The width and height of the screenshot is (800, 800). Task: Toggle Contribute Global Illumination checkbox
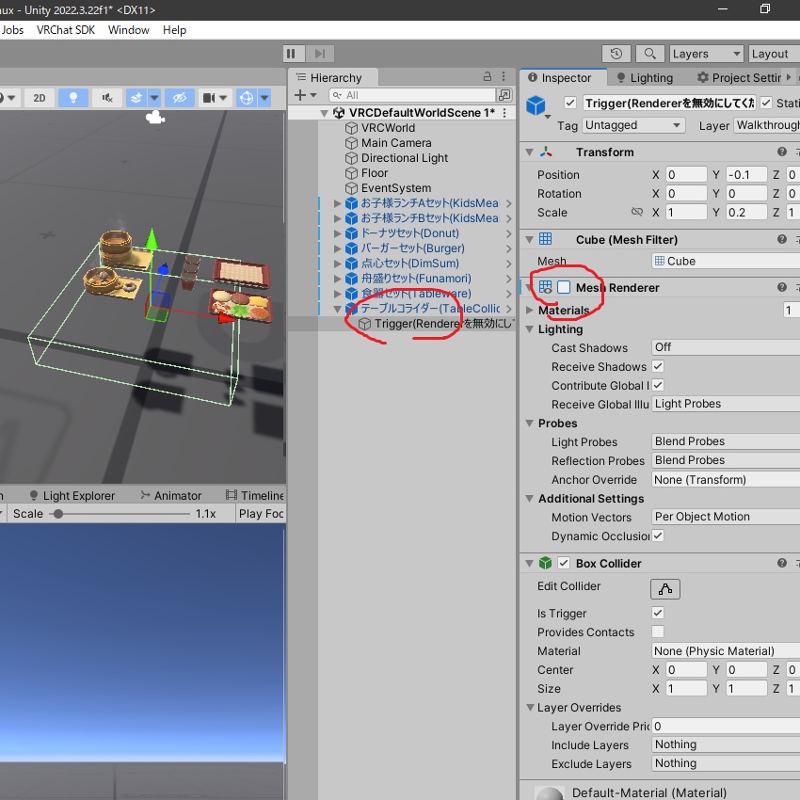[658, 385]
